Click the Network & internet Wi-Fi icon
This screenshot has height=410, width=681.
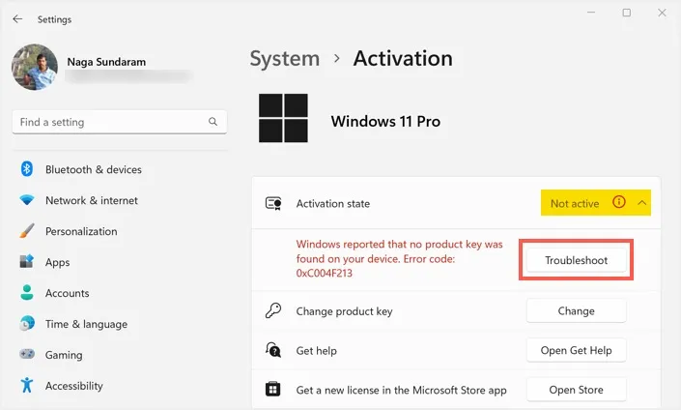26,200
